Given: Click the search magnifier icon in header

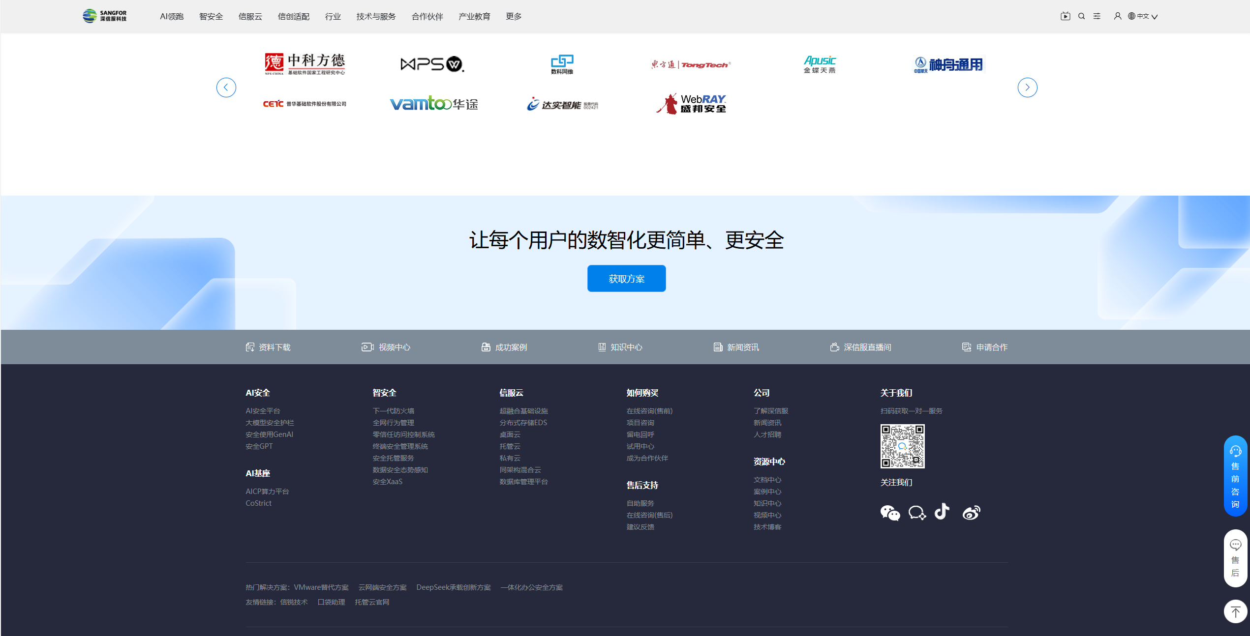Looking at the screenshot, I should tap(1081, 16).
